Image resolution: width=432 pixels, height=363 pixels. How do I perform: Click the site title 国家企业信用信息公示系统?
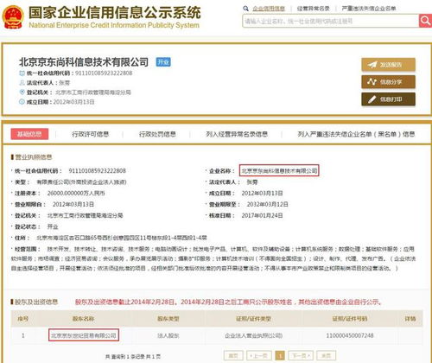115,12
